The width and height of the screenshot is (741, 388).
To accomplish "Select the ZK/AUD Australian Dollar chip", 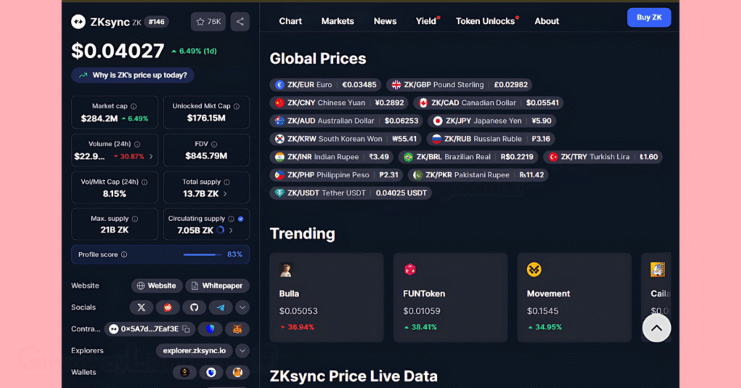I will tap(347, 120).
